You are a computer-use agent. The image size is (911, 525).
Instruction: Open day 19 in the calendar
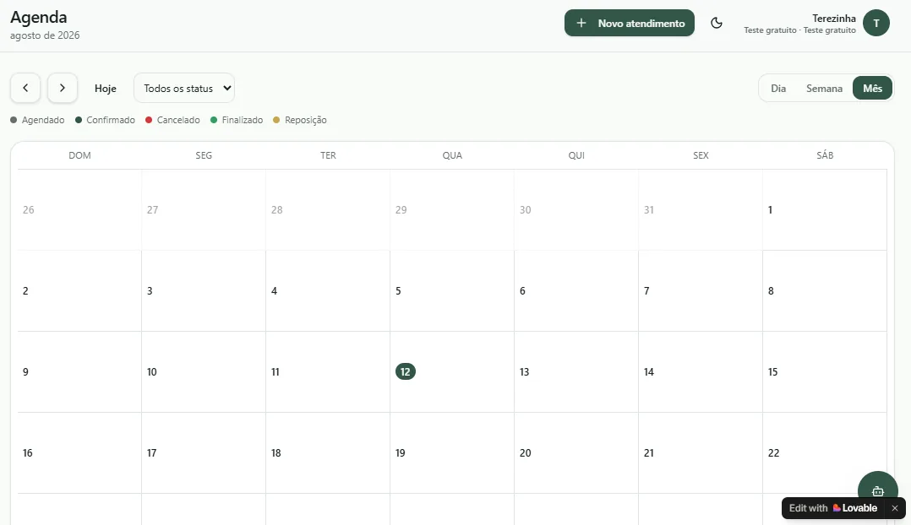click(x=401, y=453)
